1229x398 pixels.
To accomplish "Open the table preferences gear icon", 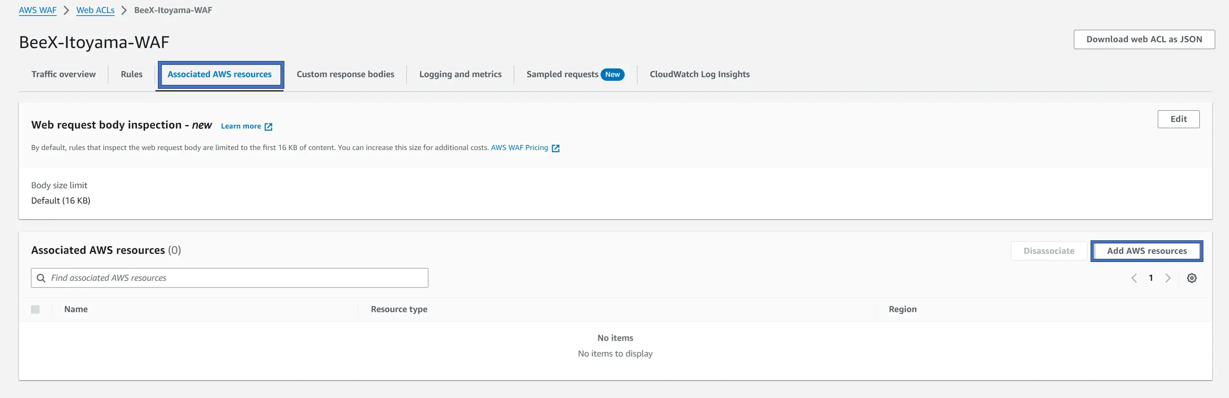I will (x=1191, y=278).
